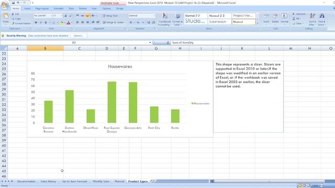
Task: Open Font dialog launcher
Action: [72, 29]
